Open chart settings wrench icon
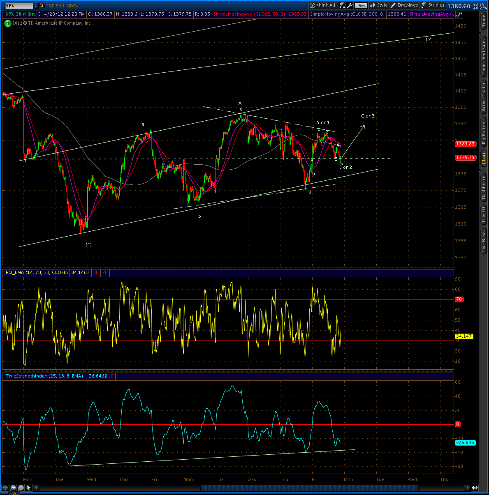Screen dimensions: 489x495 coord(350,5)
